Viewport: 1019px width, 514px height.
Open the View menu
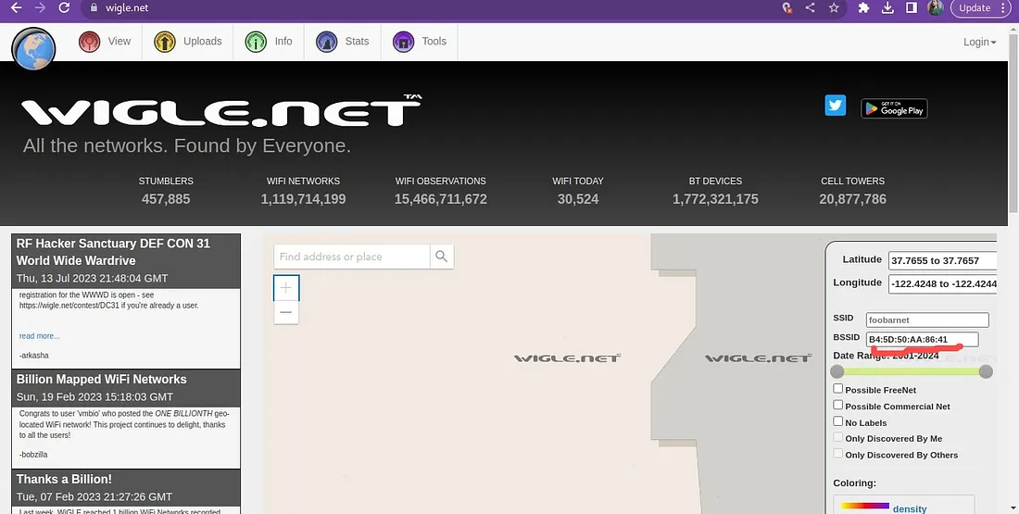coord(105,42)
